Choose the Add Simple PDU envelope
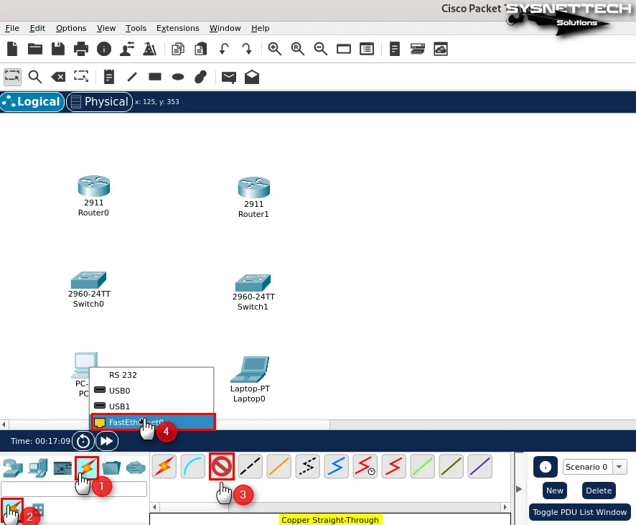Screen dimensions: 636x525 [x=229, y=77]
